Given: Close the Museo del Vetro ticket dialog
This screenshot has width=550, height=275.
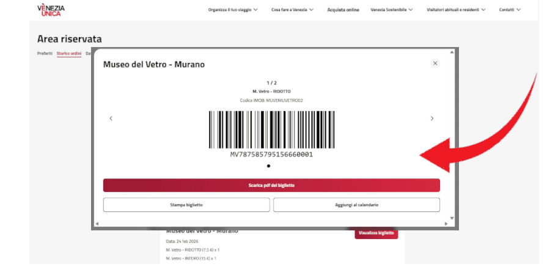Looking at the screenshot, I should click(435, 63).
